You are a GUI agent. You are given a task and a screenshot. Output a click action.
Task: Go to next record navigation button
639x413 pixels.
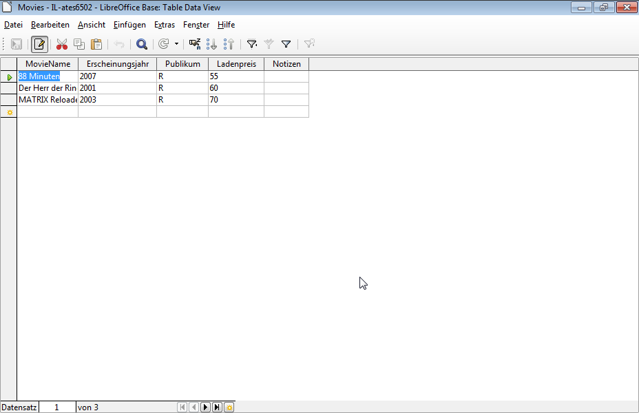(x=205, y=407)
